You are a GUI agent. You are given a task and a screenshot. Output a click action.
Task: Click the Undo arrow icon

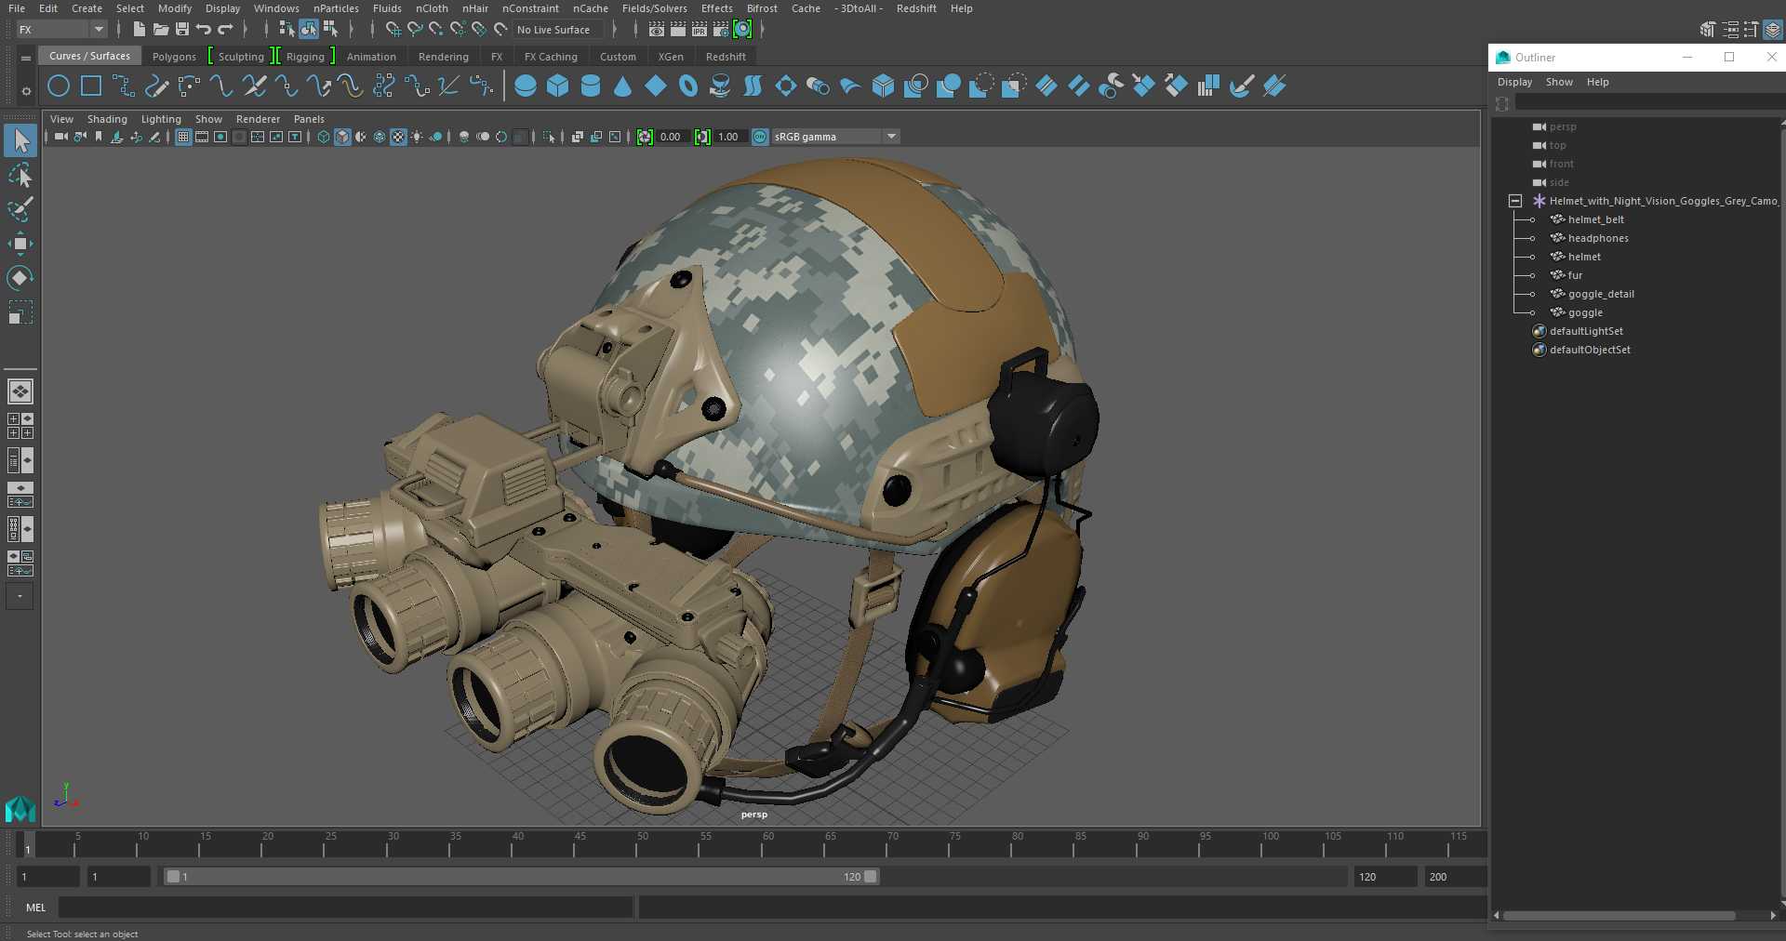(204, 30)
